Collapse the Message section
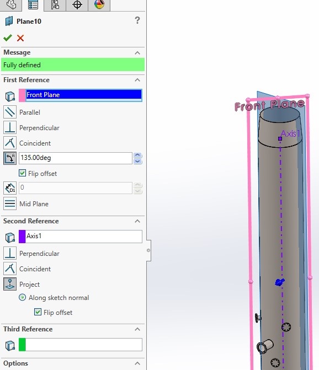 [137, 52]
